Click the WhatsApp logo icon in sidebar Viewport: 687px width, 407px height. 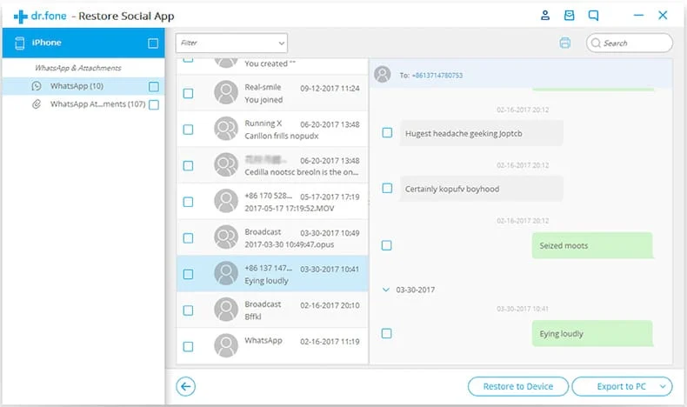click(37, 86)
